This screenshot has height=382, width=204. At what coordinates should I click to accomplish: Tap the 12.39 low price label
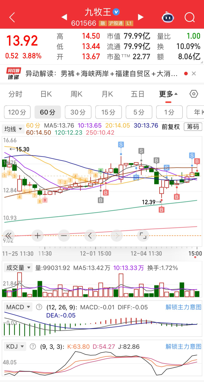tap(148, 202)
